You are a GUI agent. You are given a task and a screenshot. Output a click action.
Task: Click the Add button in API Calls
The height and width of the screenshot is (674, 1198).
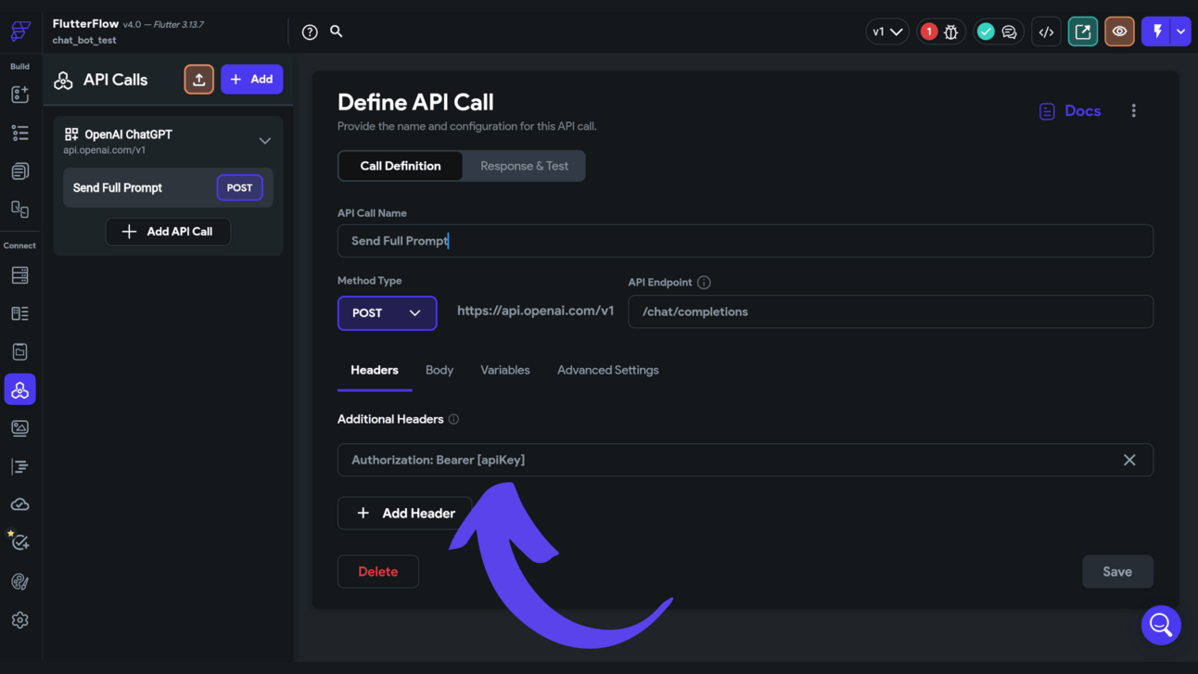251,80
